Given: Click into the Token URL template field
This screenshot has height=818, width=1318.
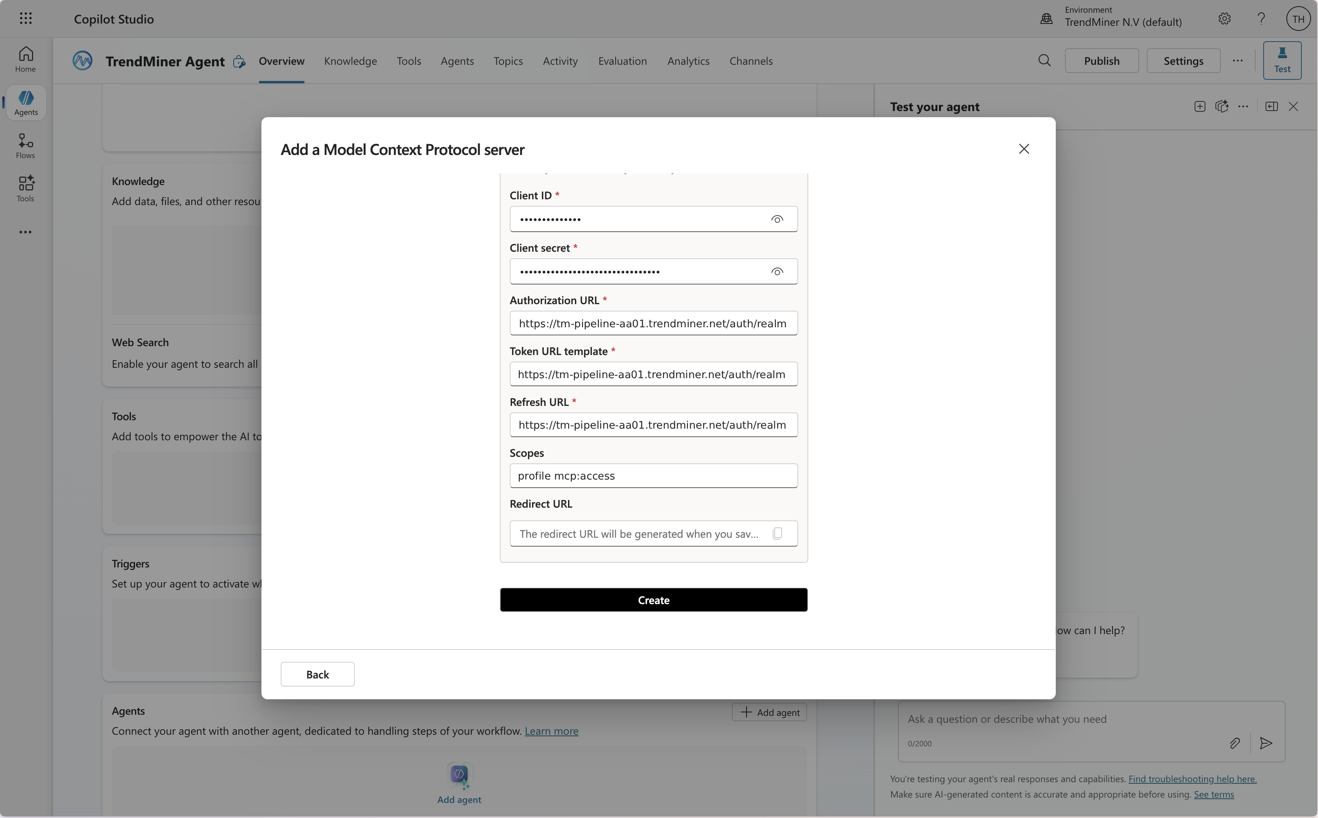Looking at the screenshot, I should pos(654,374).
